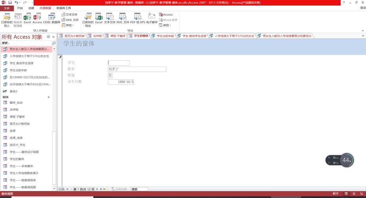Screen dimensions: 366x198
Task: Collapse the 窗体 group in navigation pane
Action: click(49, 97)
